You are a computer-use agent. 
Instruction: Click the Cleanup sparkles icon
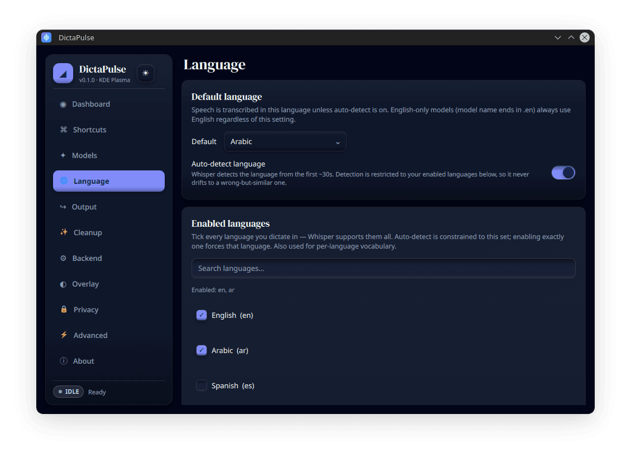pos(64,232)
